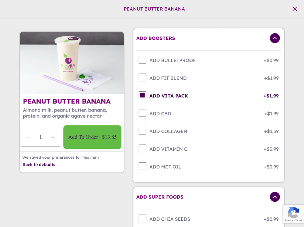Check the Add MCT Oil box
The image size is (304, 227).
pyautogui.click(x=142, y=166)
